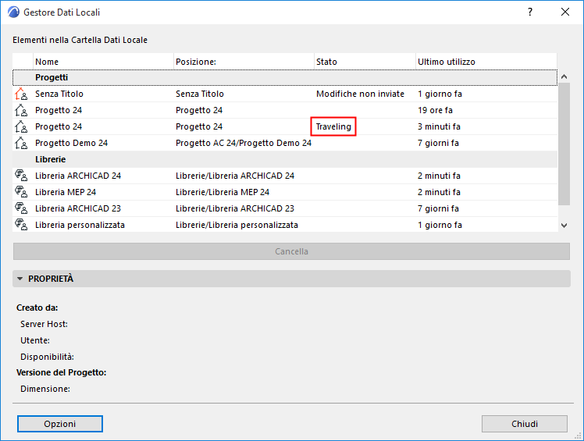Screen dimensions: 584x441
Task: Click the Cancella button
Action: [x=291, y=251]
